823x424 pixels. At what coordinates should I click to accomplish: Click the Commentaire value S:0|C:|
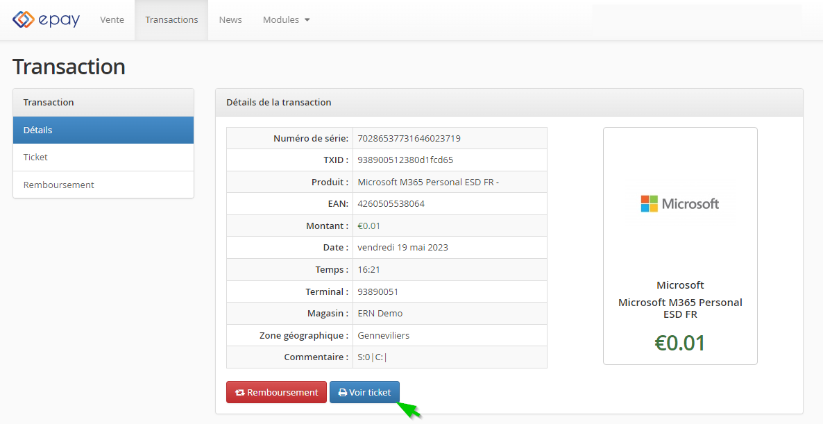[x=372, y=357]
